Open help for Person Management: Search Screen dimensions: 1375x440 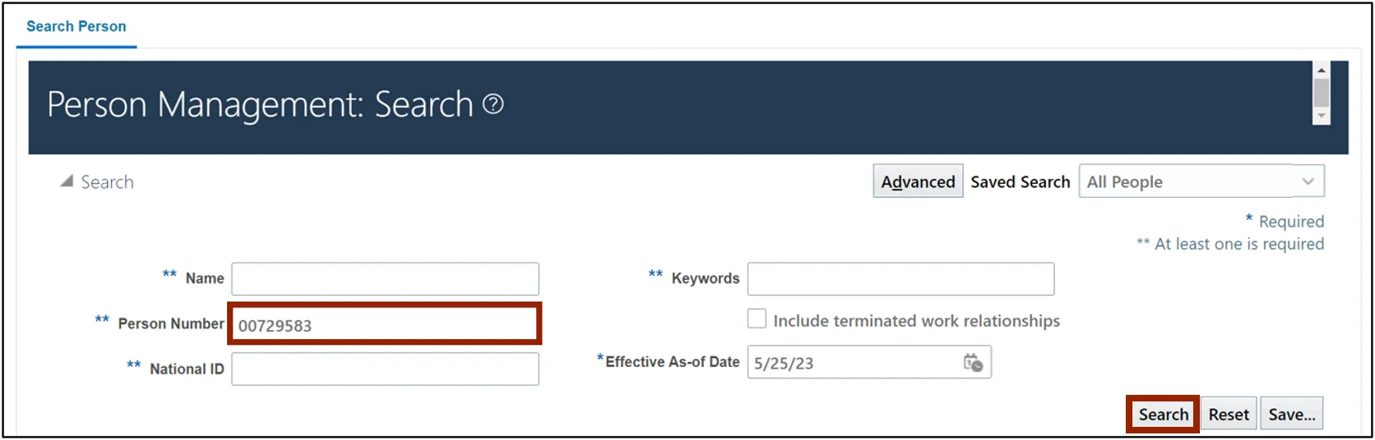pyautogui.click(x=493, y=104)
